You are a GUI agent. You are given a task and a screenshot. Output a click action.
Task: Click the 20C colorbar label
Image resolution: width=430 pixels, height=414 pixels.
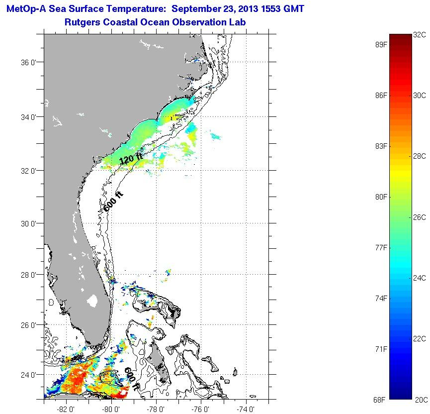point(421,400)
